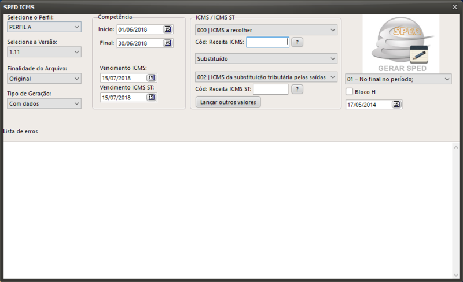Screen dimensions: 463x282
Task: Open calendar for Vencimento ICMS date
Action: [151, 78]
